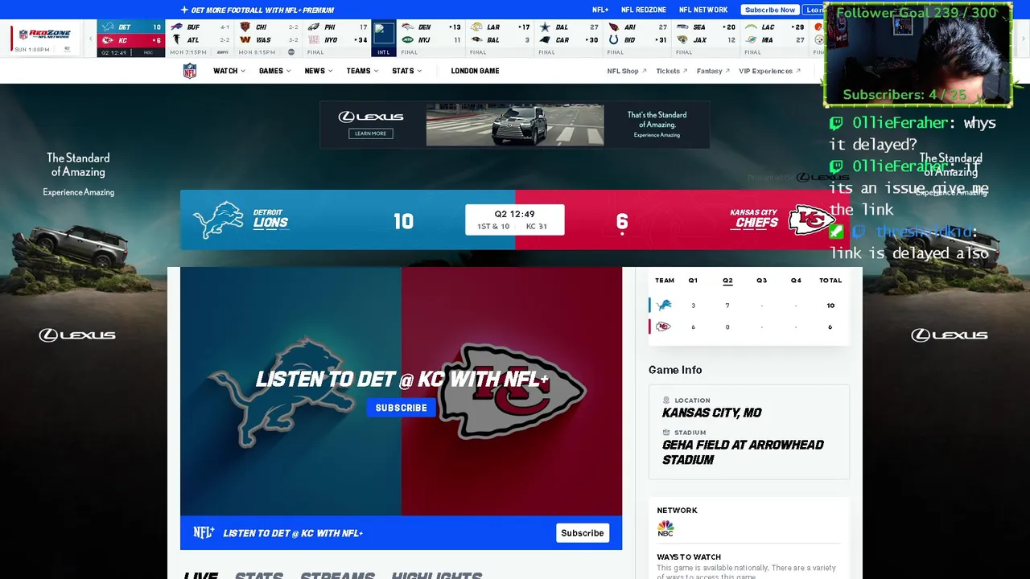Expand the WATCH menu
The image size is (1030, 579).
(x=229, y=71)
